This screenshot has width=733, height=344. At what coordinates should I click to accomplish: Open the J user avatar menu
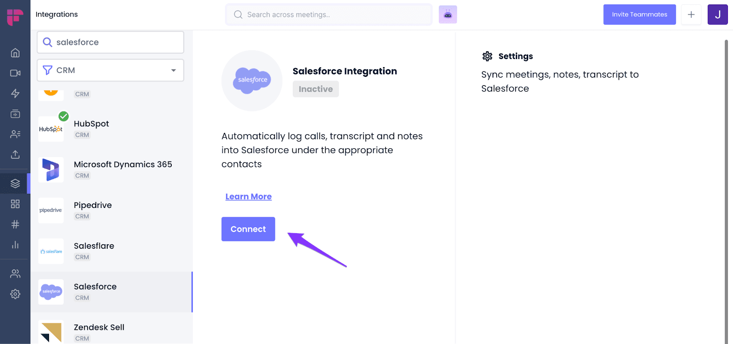[x=717, y=15]
